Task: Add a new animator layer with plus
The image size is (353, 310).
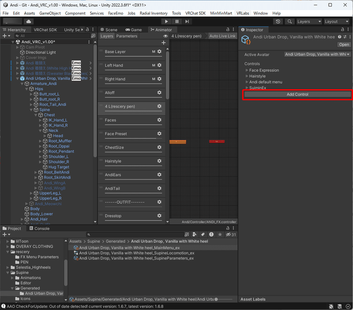Action: click(164, 42)
